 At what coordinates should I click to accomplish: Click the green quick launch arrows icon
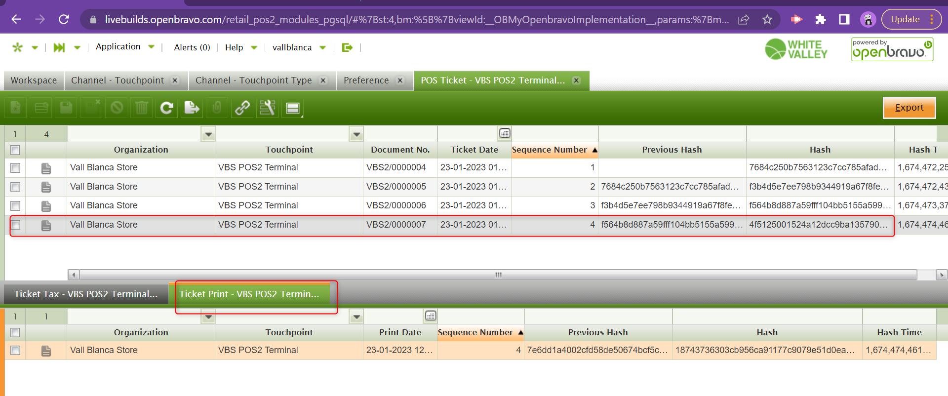(59, 47)
